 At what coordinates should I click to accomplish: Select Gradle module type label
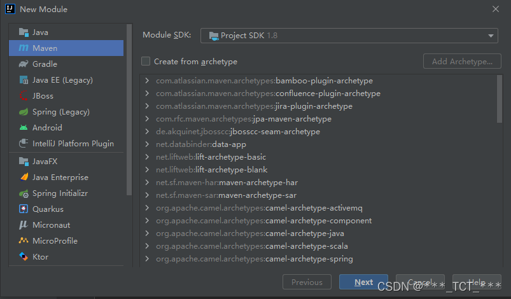pyautogui.click(x=45, y=64)
